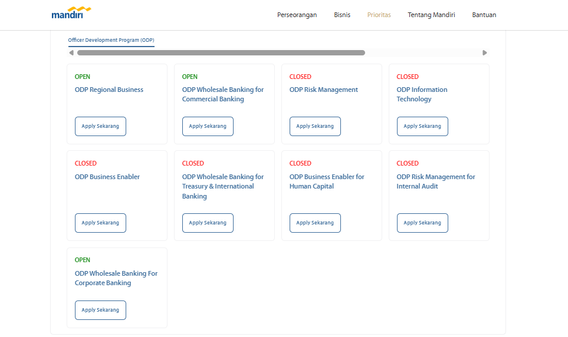
Task: Open the Bisnis menu
Action: [342, 15]
